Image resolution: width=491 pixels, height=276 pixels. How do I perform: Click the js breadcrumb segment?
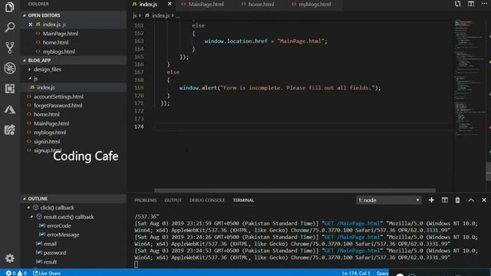tap(135, 15)
